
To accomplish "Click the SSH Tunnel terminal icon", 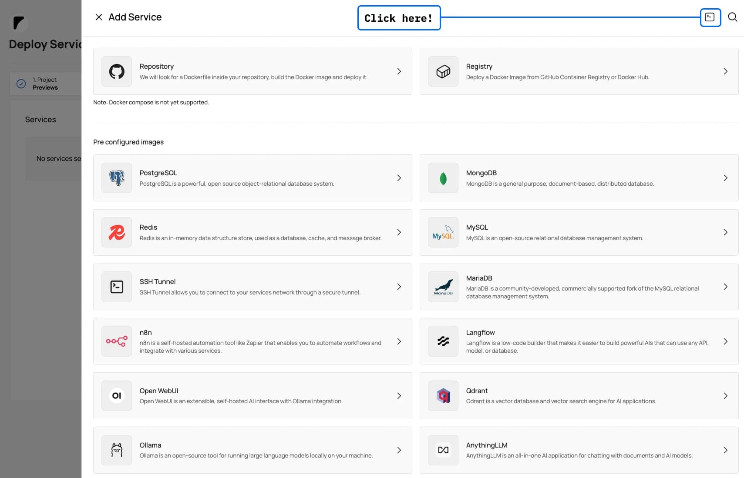I will 117,287.
